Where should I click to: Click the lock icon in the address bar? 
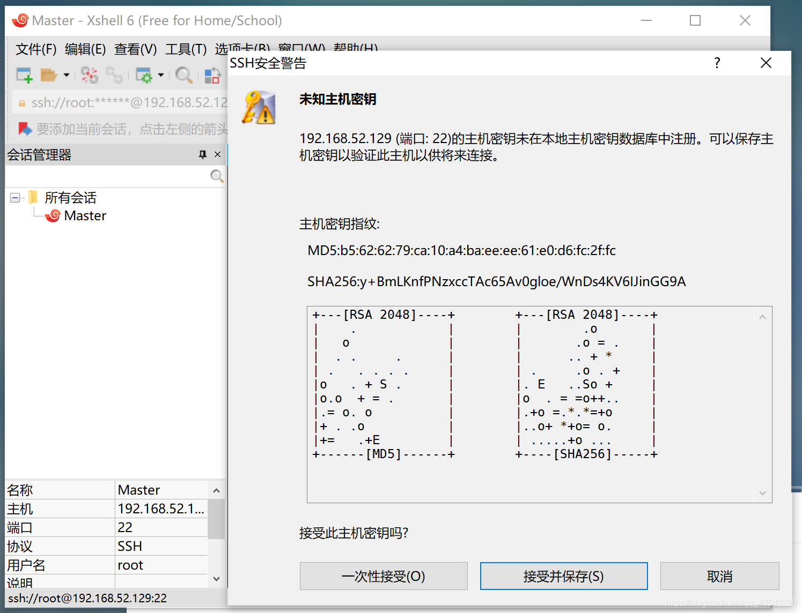pos(22,103)
